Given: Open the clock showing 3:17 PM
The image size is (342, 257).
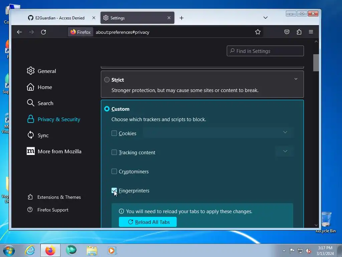Looking at the screenshot, I should coord(325,251).
